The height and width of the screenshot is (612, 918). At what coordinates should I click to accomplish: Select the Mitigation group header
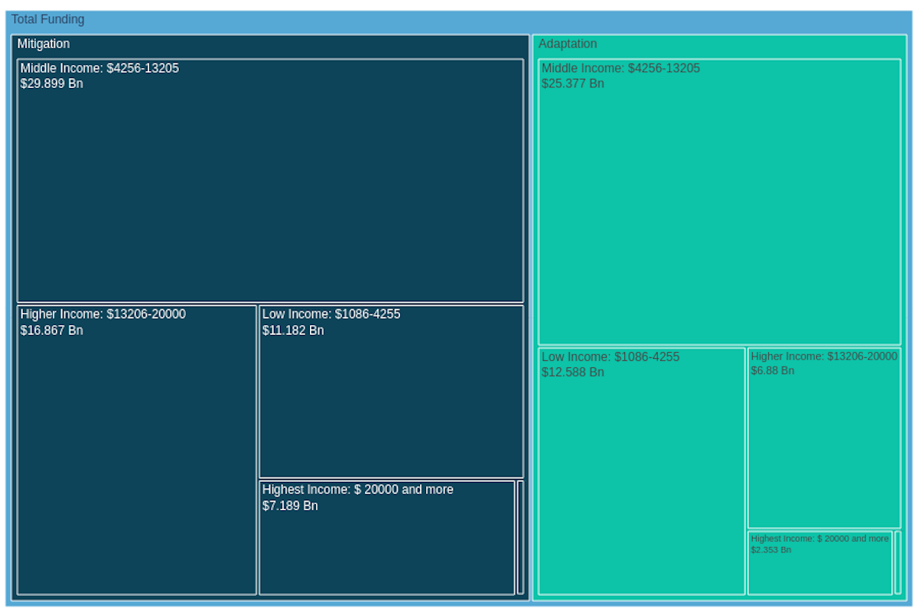click(x=44, y=44)
